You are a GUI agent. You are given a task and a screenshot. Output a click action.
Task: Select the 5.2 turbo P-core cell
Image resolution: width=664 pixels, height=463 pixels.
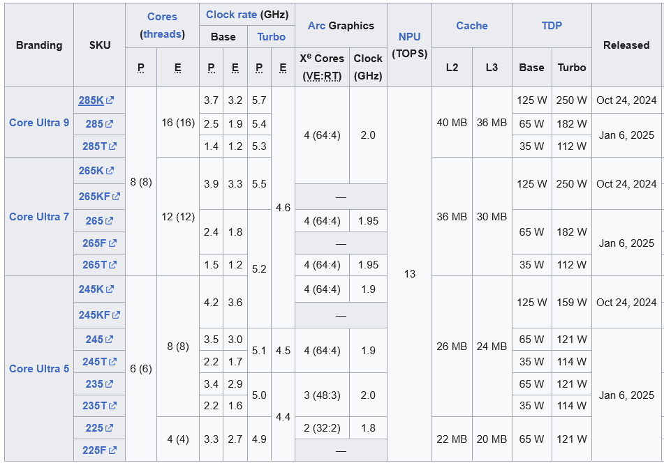click(x=259, y=269)
